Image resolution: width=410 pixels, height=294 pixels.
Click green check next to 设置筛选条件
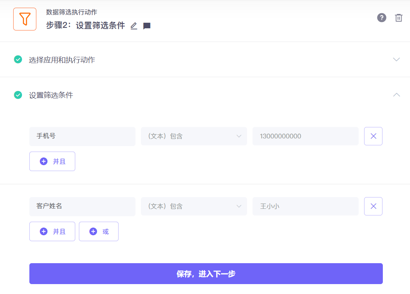(18, 95)
